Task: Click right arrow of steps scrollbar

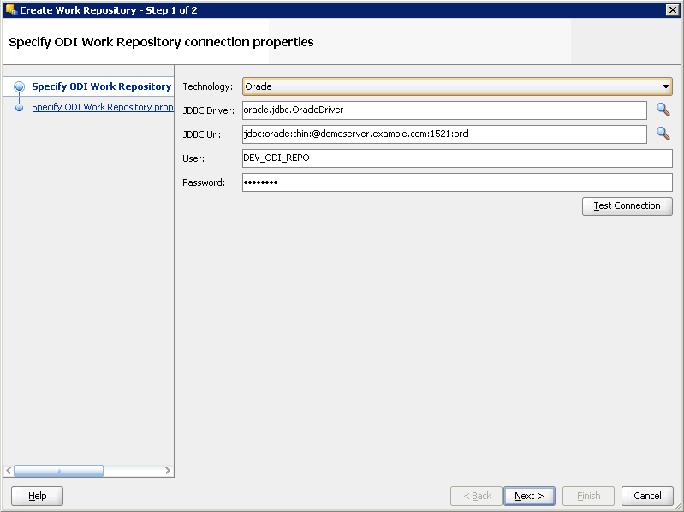Action: (168, 471)
